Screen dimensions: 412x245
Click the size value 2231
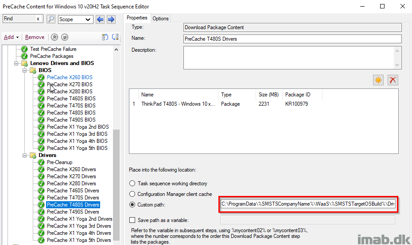coord(264,104)
